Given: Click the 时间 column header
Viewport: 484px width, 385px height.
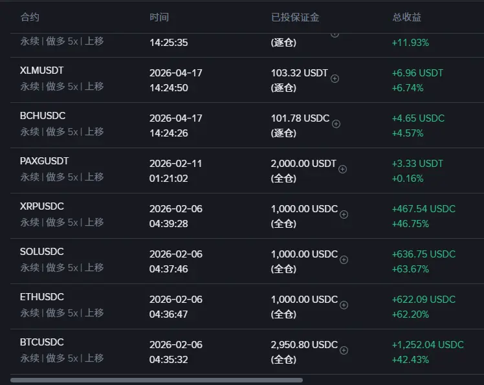Looking at the screenshot, I should (159, 17).
